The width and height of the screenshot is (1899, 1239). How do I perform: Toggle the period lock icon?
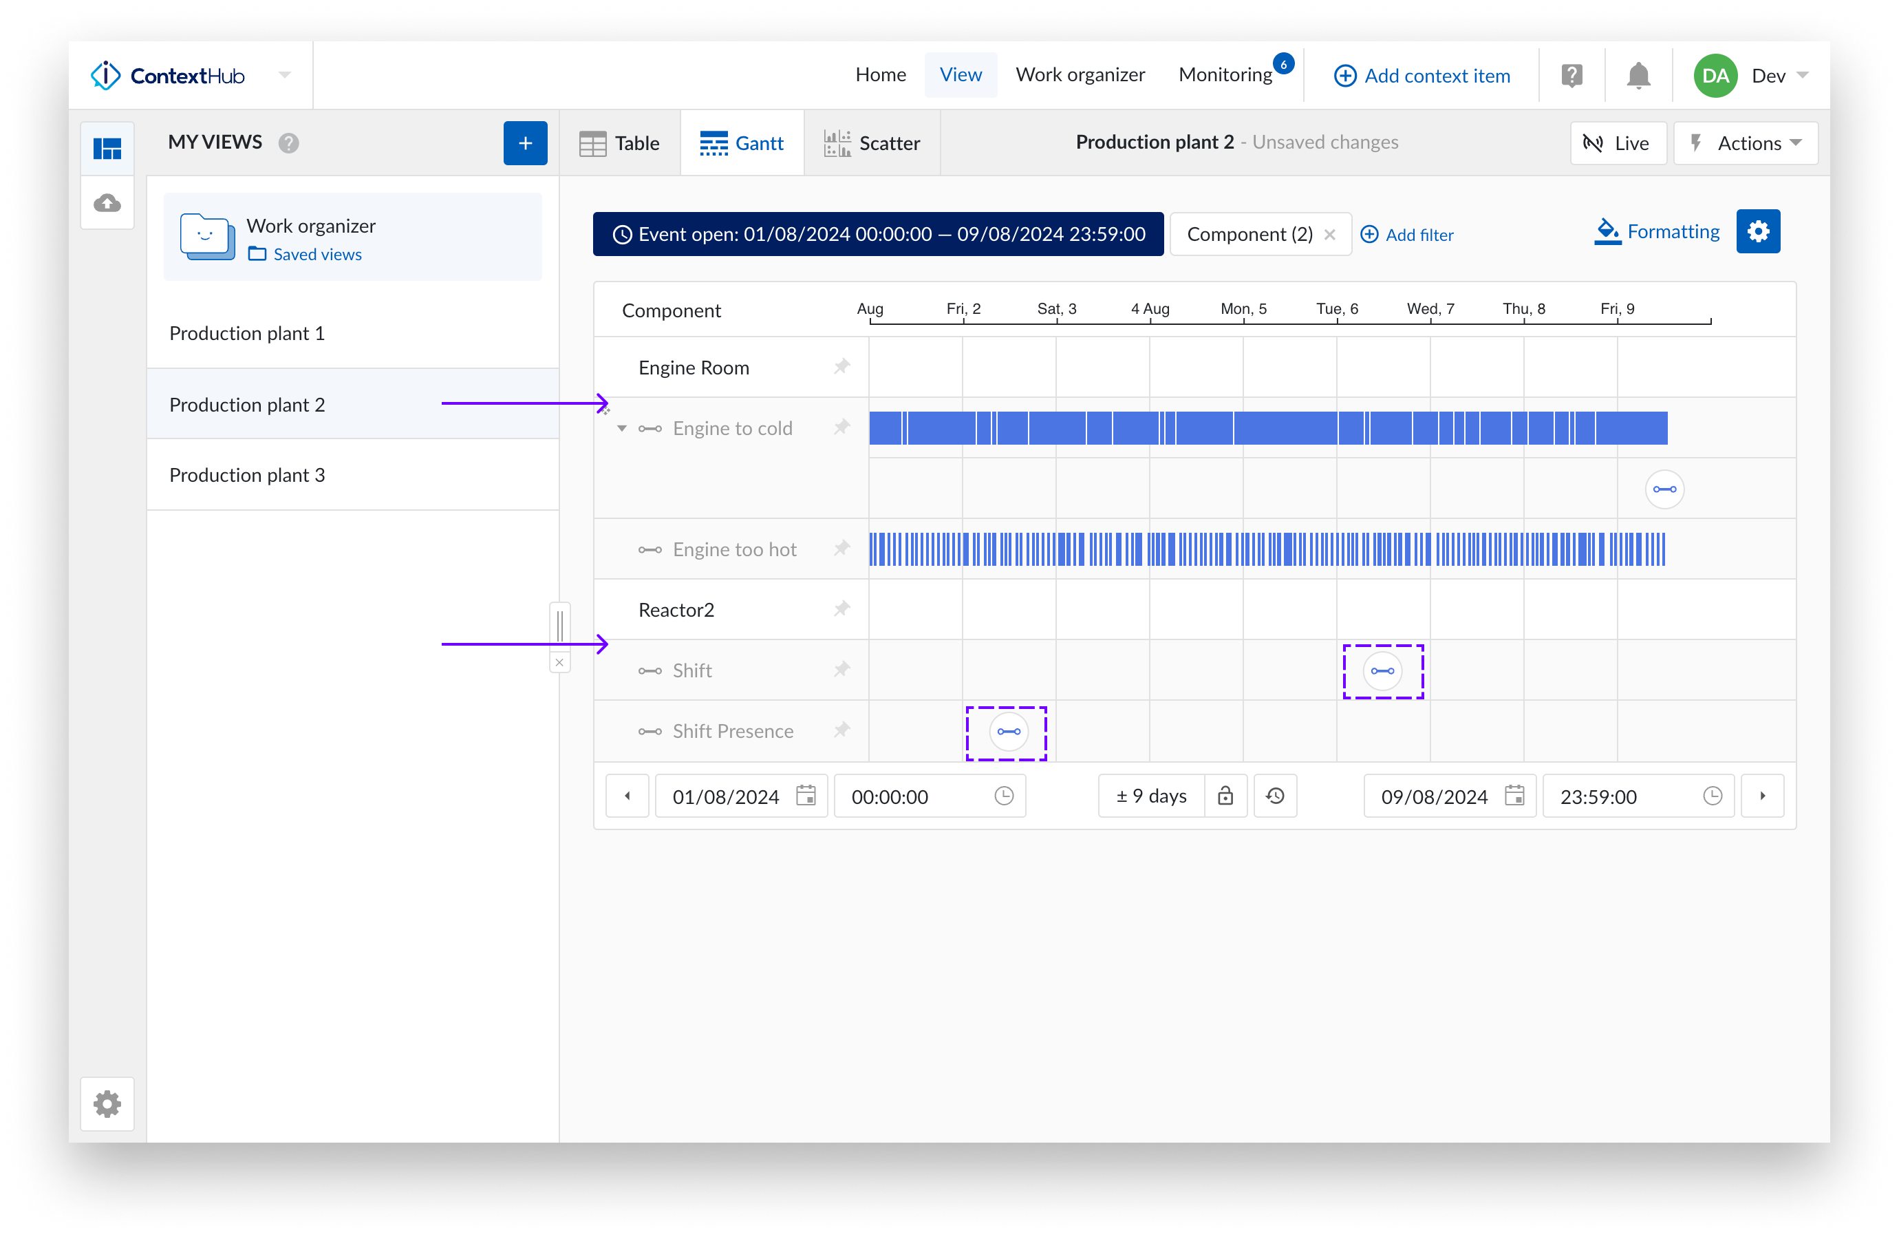[1225, 796]
